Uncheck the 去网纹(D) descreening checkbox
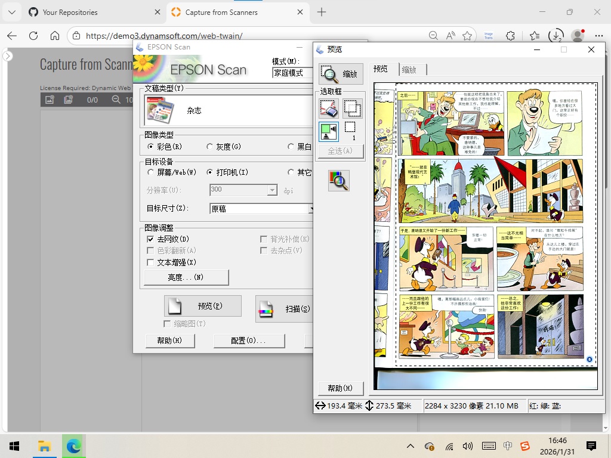611x458 pixels. tap(151, 239)
